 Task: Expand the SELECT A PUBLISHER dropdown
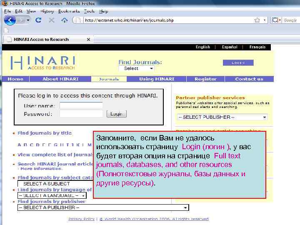click(103, 207)
